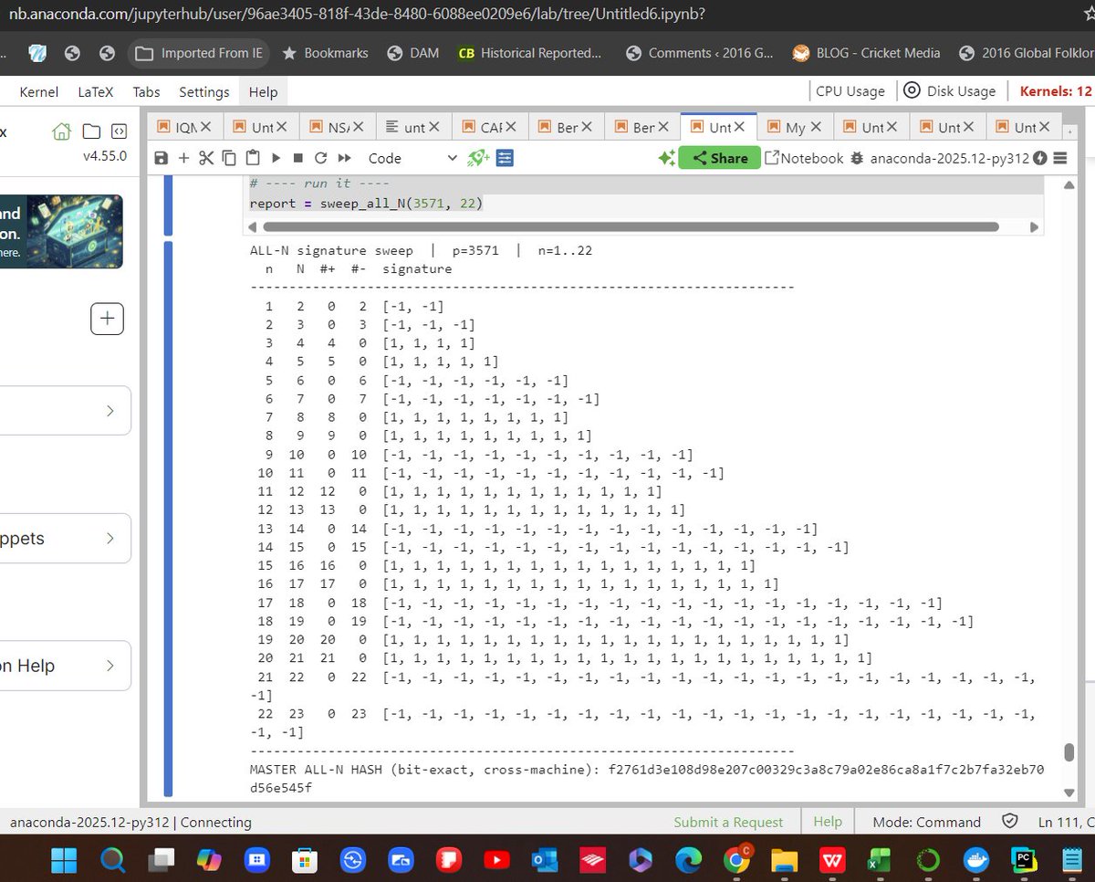Open the home icon in left sidebar

(62, 131)
